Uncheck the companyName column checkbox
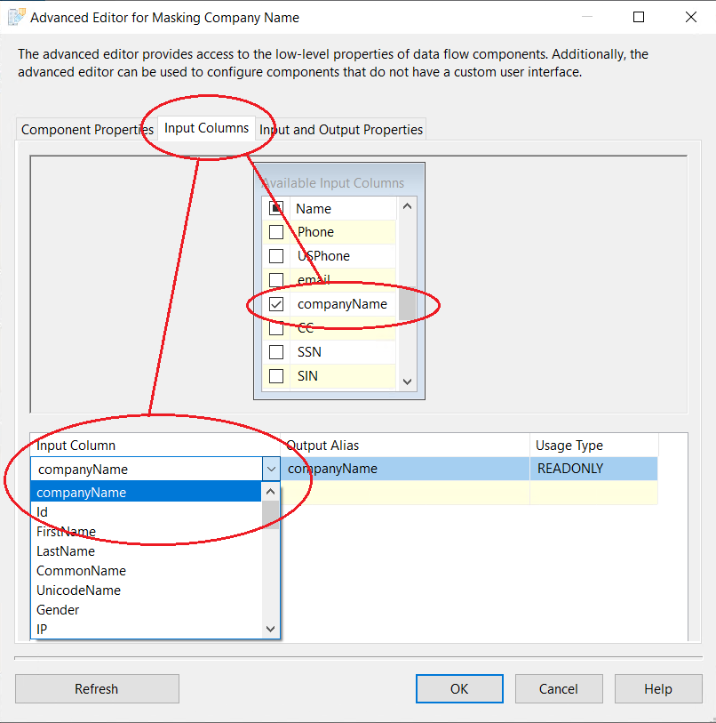This screenshot has height=723, width=716. click(x=276, y=304)
